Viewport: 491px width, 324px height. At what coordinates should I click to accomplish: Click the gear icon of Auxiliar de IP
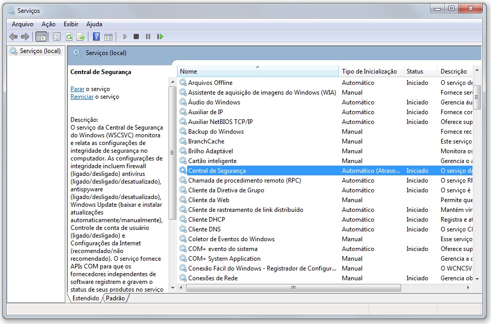(183, 112)
